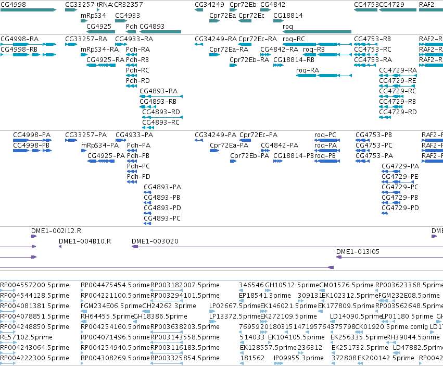Click the Pdh-RC transcript label
Screen dimensions: 443x366
click(x=137, y=70)
